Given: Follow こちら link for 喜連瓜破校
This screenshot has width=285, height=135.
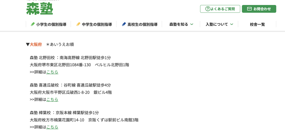Looking at the screenshot, I should click(52, 99).
